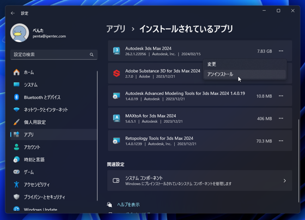Open more options for MAXtoA

tap(281, 118)
